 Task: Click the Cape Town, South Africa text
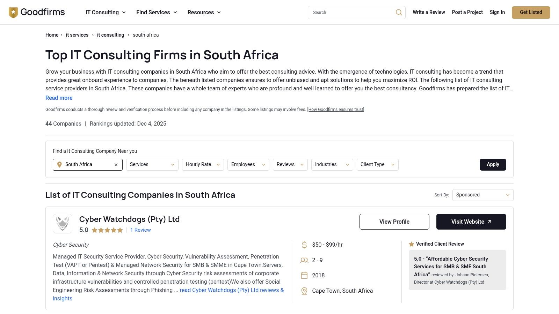click(342, 291)
